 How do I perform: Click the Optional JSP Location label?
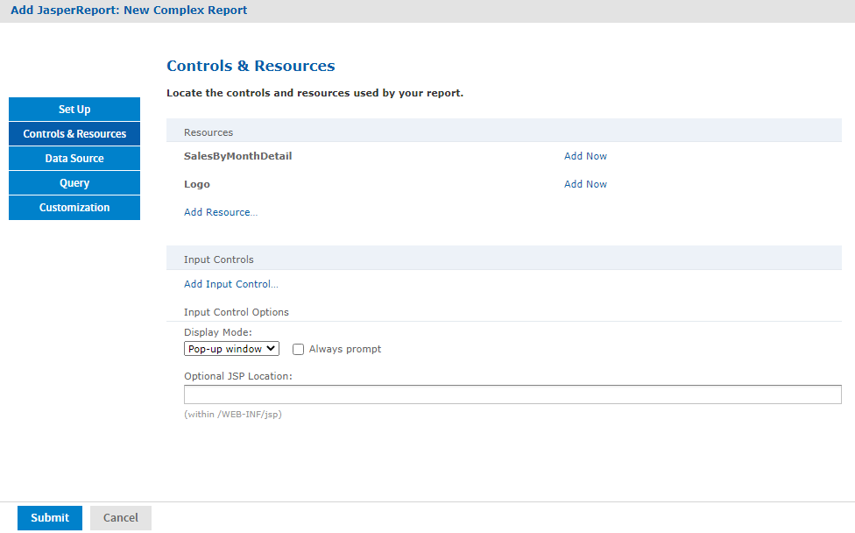point(237,376)
